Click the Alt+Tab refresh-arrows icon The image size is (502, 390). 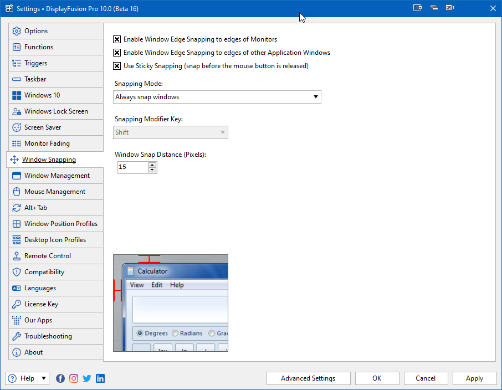coord(17,208)
